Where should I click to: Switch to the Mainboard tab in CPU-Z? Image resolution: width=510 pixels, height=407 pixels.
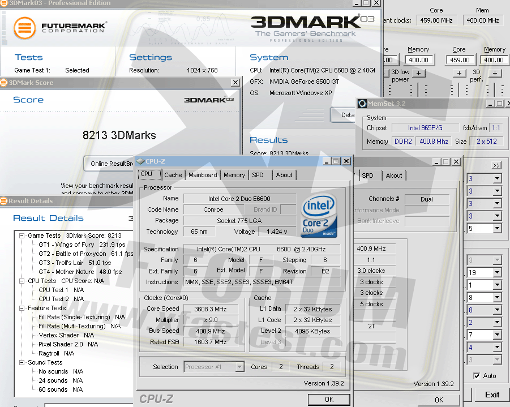click(203, 175)
